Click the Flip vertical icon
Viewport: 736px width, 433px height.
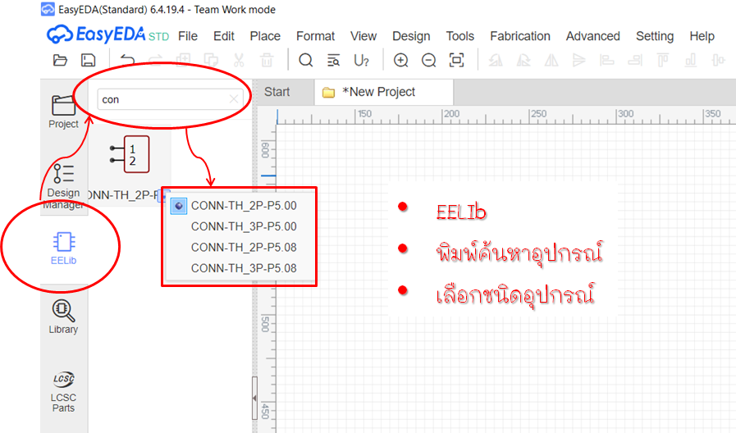tap(579, 60)
